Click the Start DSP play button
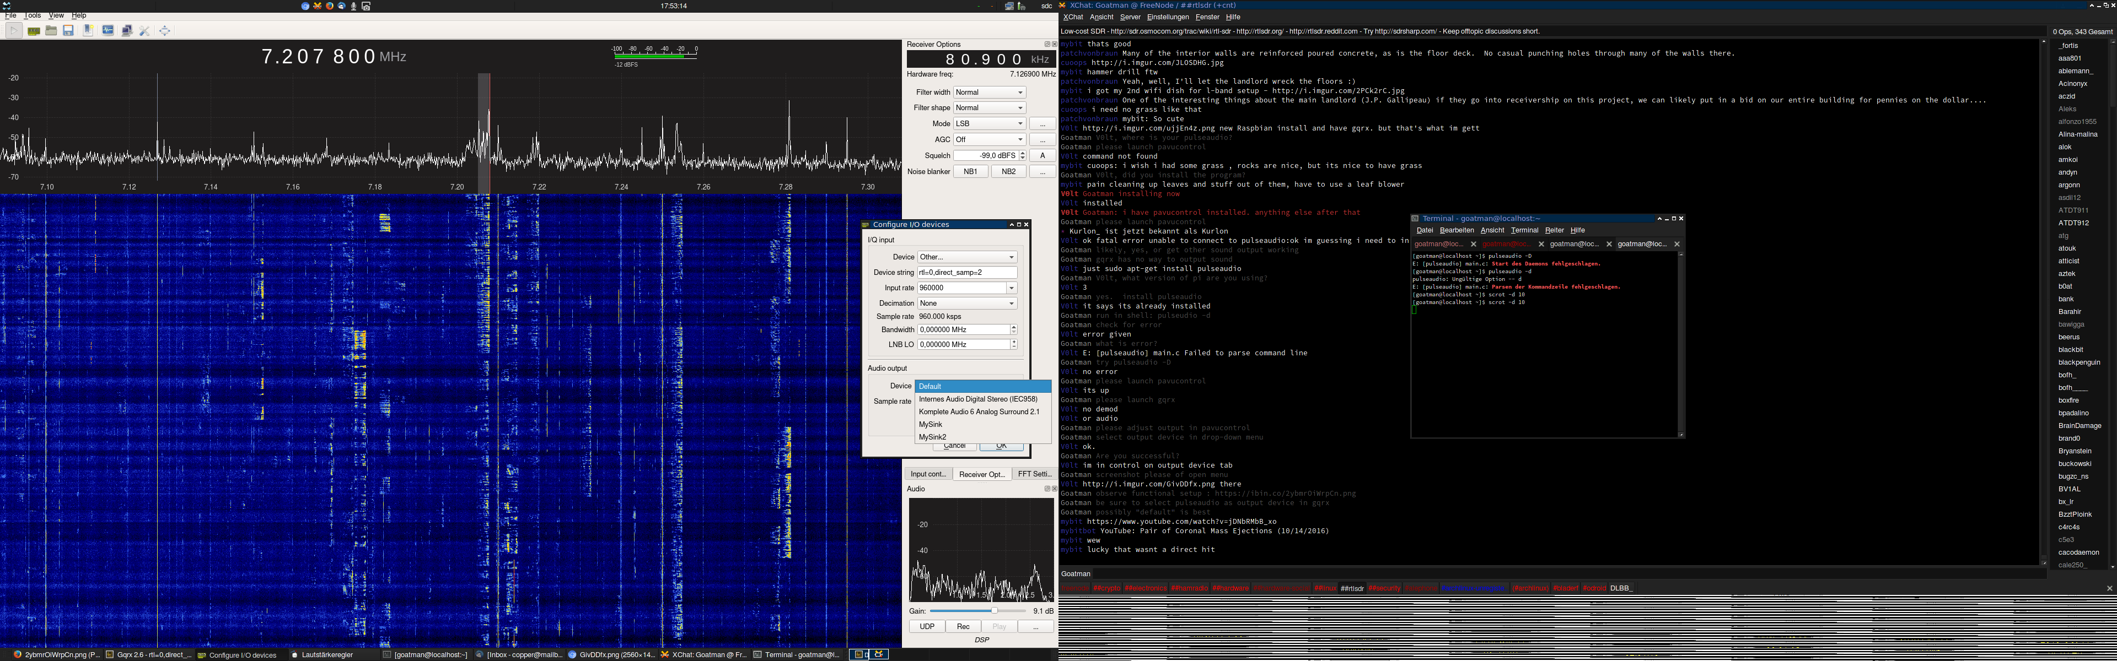Screen dimensions: 2117x661 (x=14, y=30)
